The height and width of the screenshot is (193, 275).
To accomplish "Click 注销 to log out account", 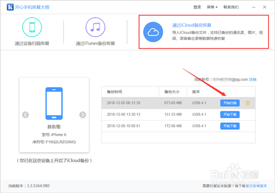I will [253, 79].
